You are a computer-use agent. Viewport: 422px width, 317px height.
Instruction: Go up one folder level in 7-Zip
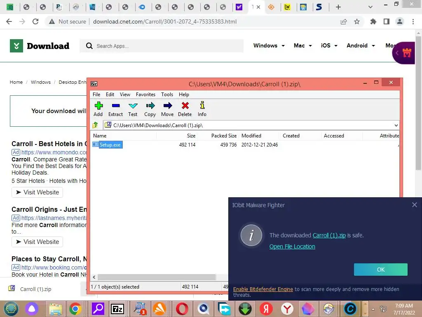[x=95, y=125]
